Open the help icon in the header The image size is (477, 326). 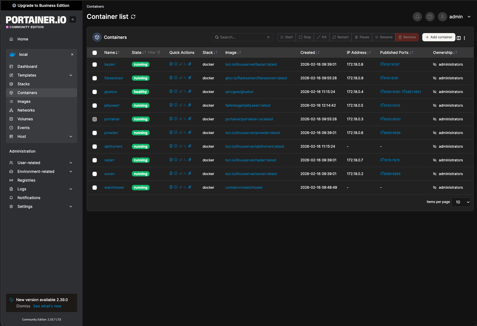pyautogui.click(x=430, y=17)
